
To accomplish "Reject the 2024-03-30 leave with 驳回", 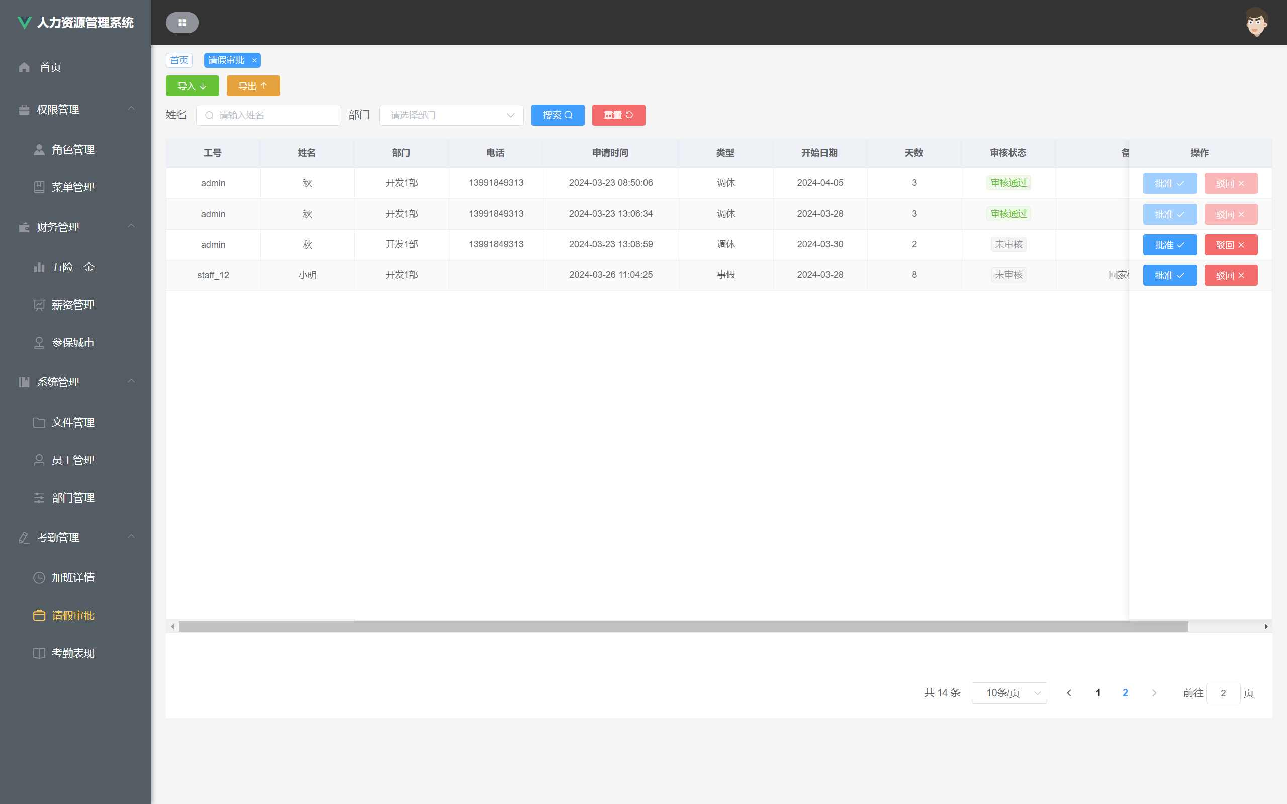I will 1231,245.
